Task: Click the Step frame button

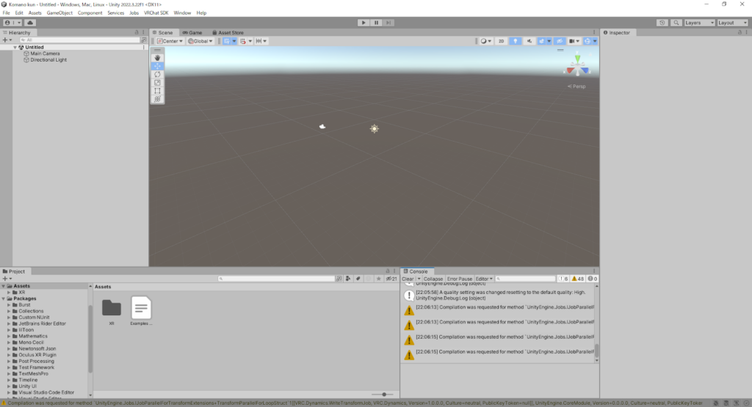Action: coord(388,23)
